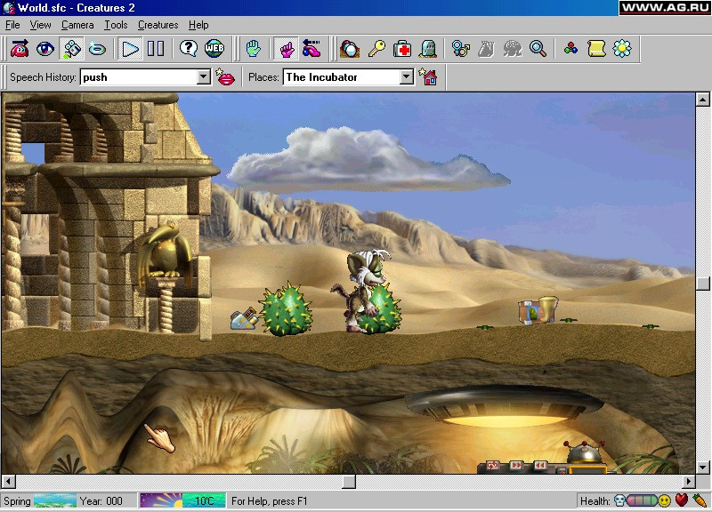Click the vertical scrollbar up arrow

pos(703,100)
